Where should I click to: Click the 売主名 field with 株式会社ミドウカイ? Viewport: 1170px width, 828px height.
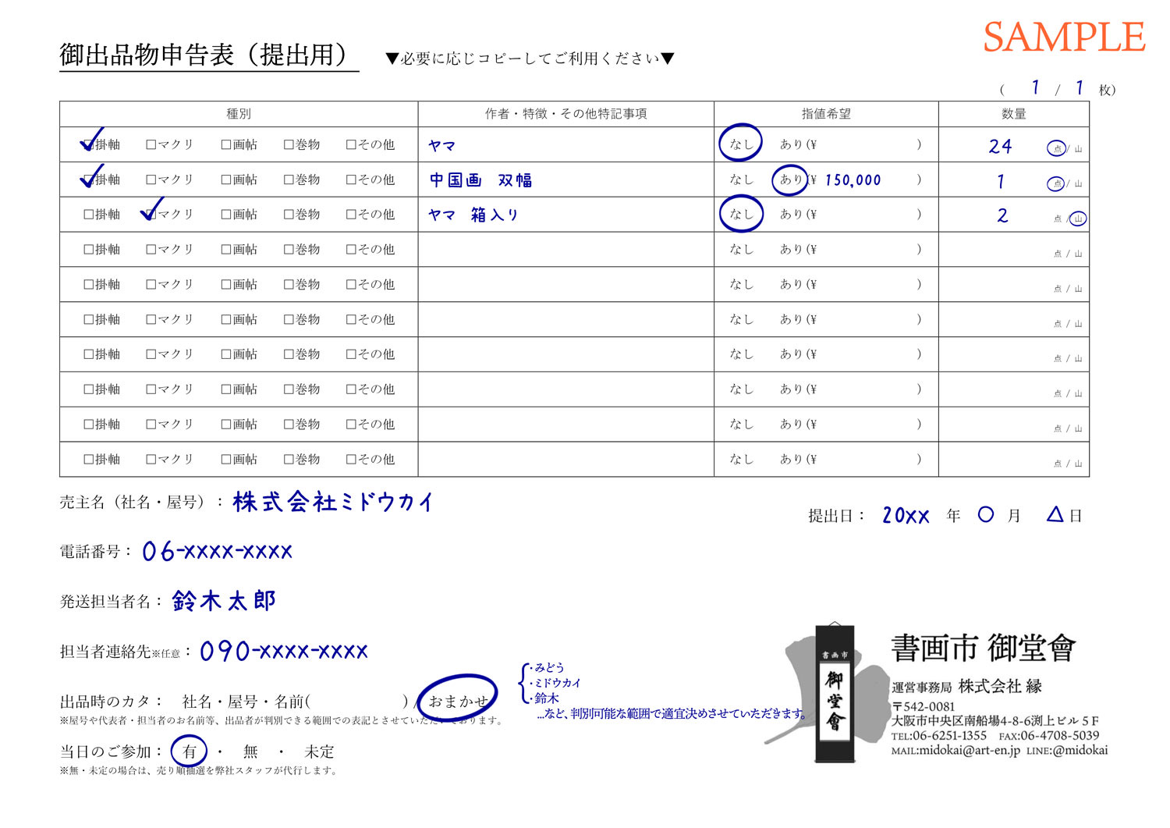click(332, 502)
